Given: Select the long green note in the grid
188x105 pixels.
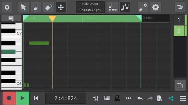Looking at the screenshot, I should click(x=39, y=43).
